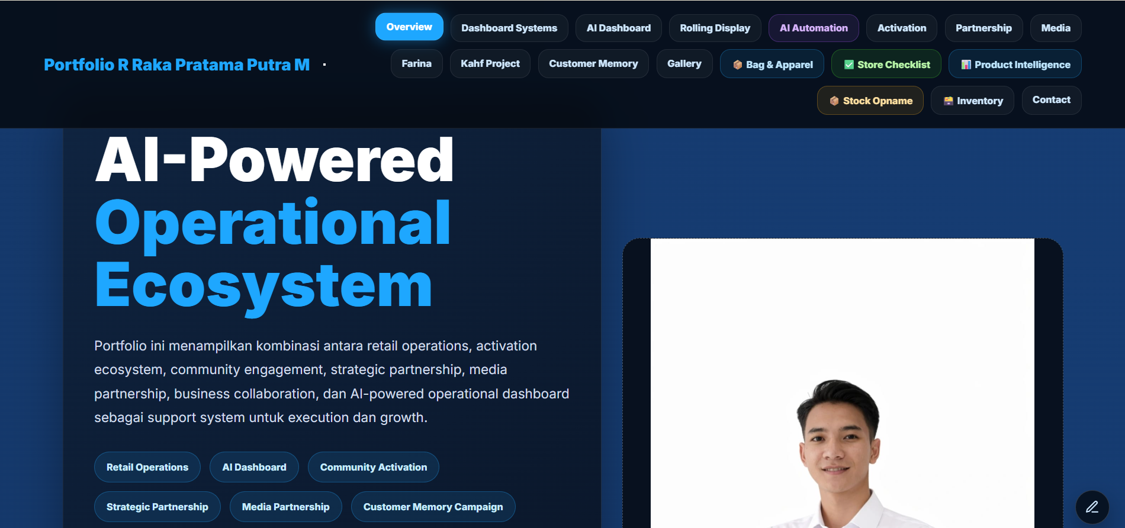Open Kahf Project section
Viewport: 1125px width, 528px height.
490,63
